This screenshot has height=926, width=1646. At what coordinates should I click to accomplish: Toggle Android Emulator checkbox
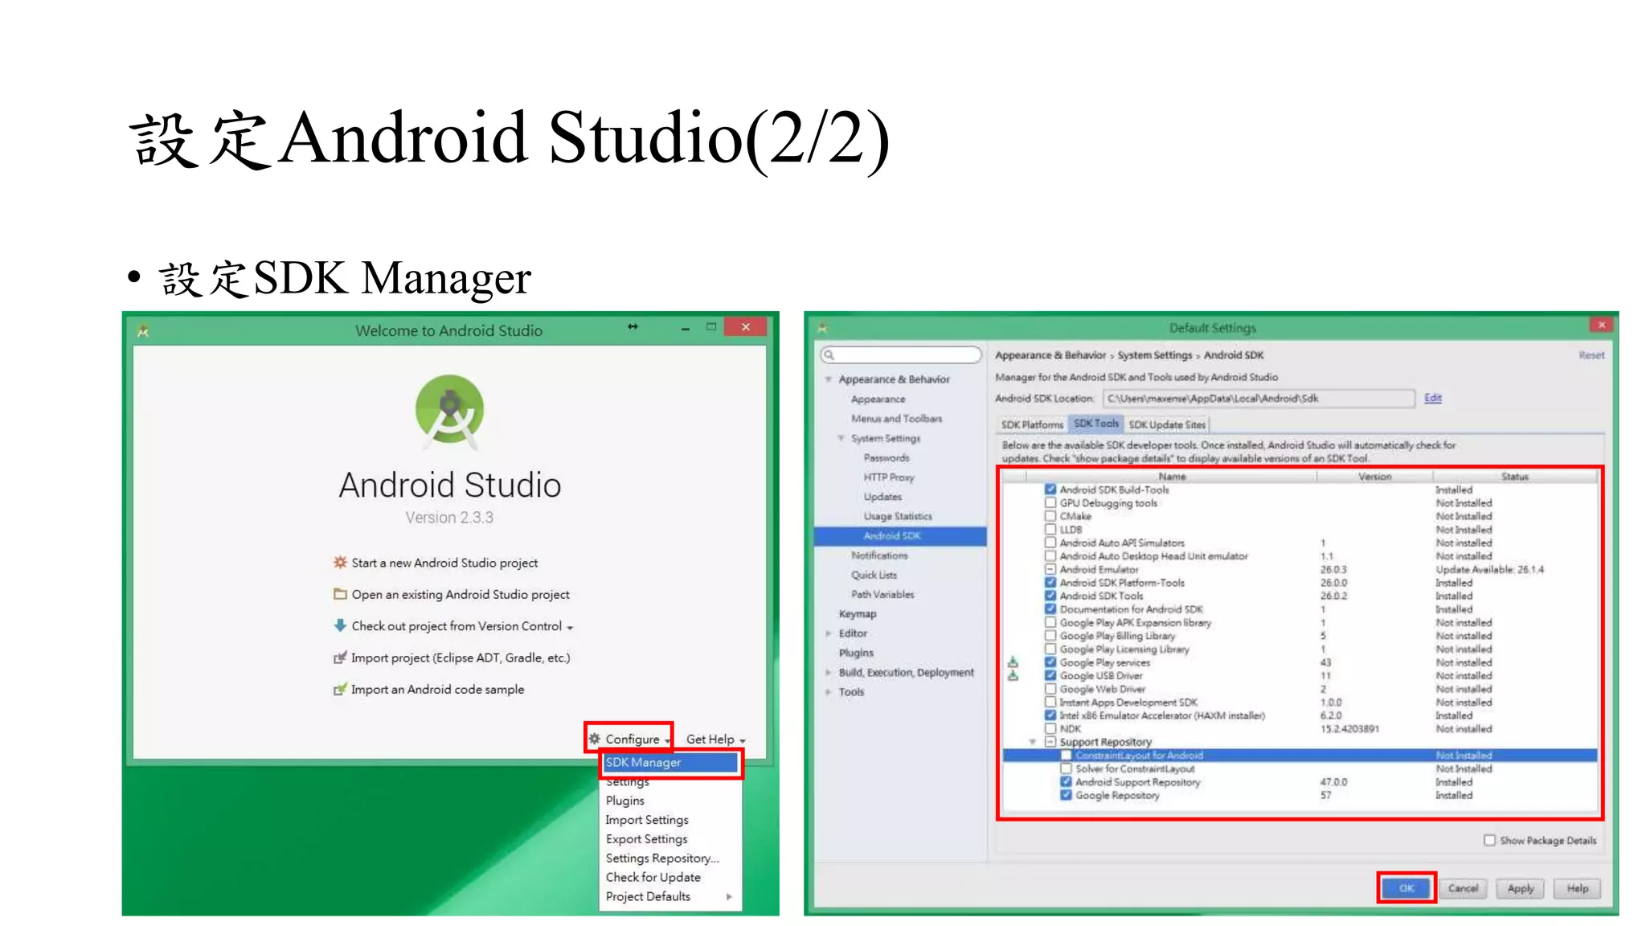[x=1050, y=569]
